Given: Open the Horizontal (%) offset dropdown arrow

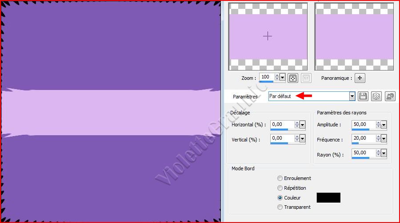Looking at the screenshot, I should (x=303, y=125).
